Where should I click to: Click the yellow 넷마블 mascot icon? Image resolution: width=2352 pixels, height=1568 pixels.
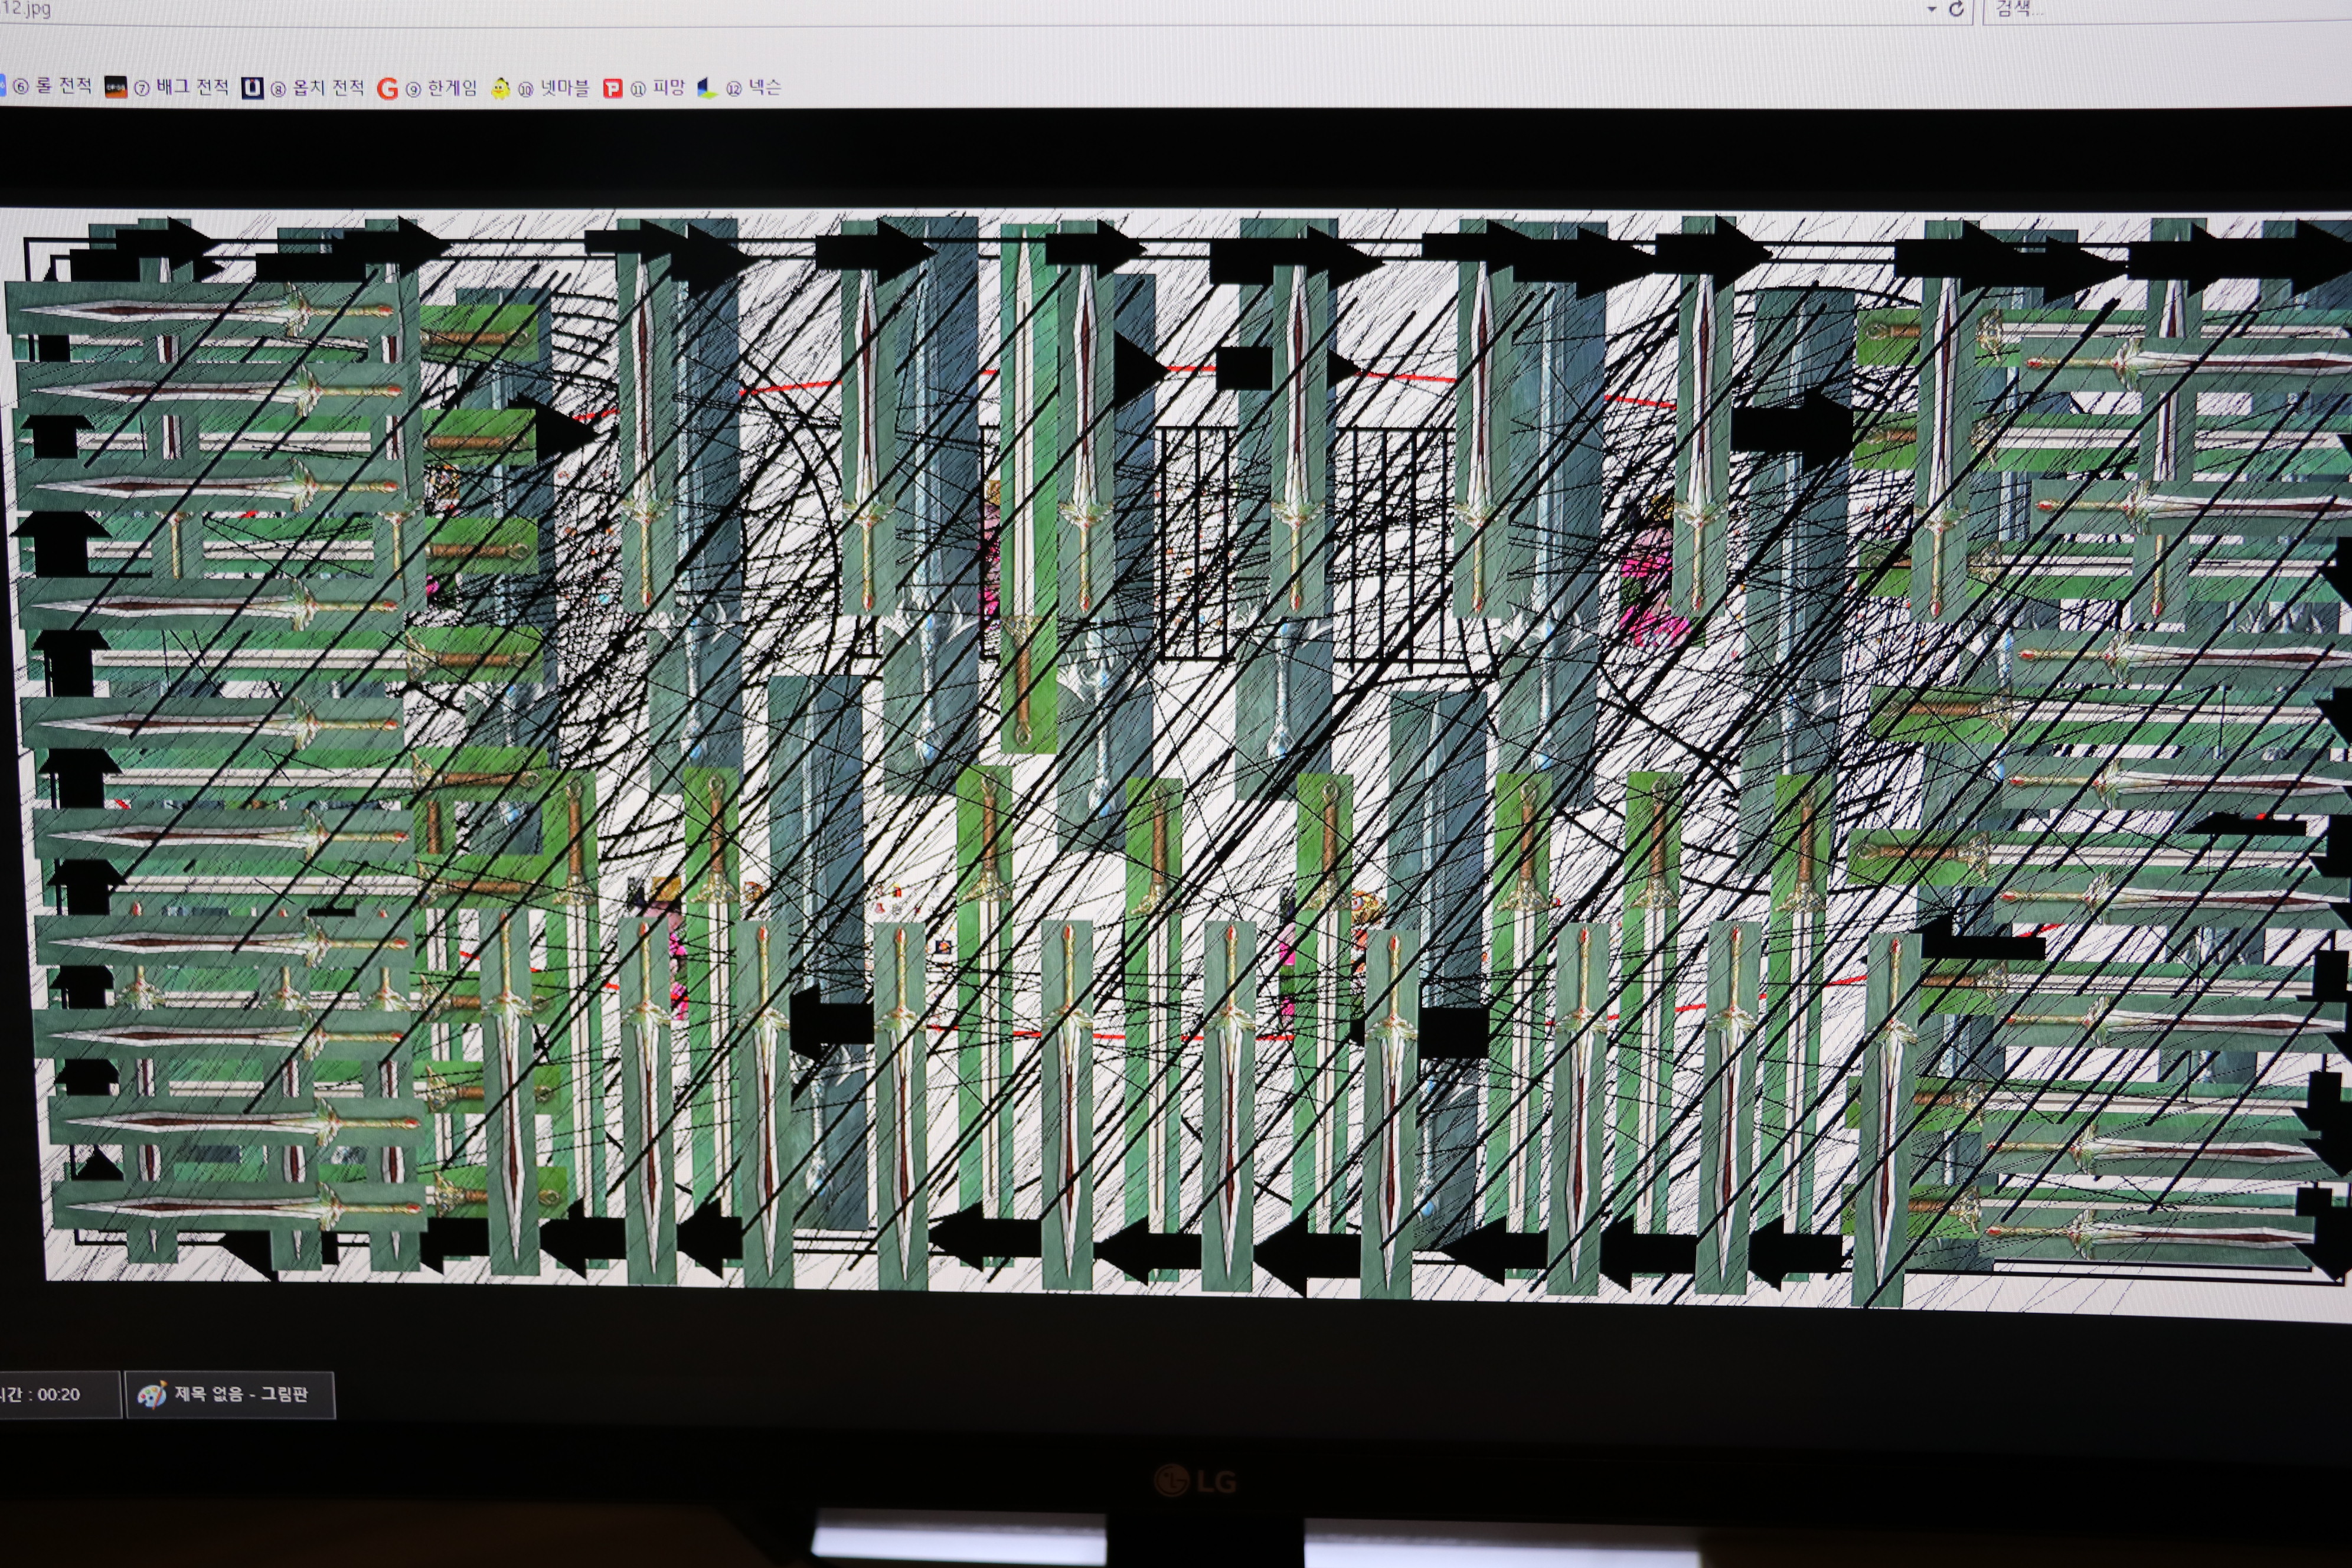click(x=500, y=89)
